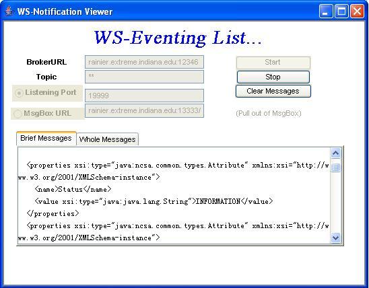Click the Stop button
The image size is (369, 288).
point(273,77)
